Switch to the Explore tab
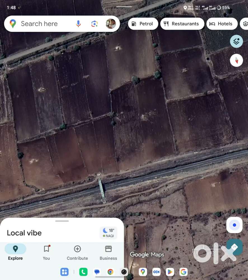The width and height of the screenshot is (248, 280). [x=15, y=252]
